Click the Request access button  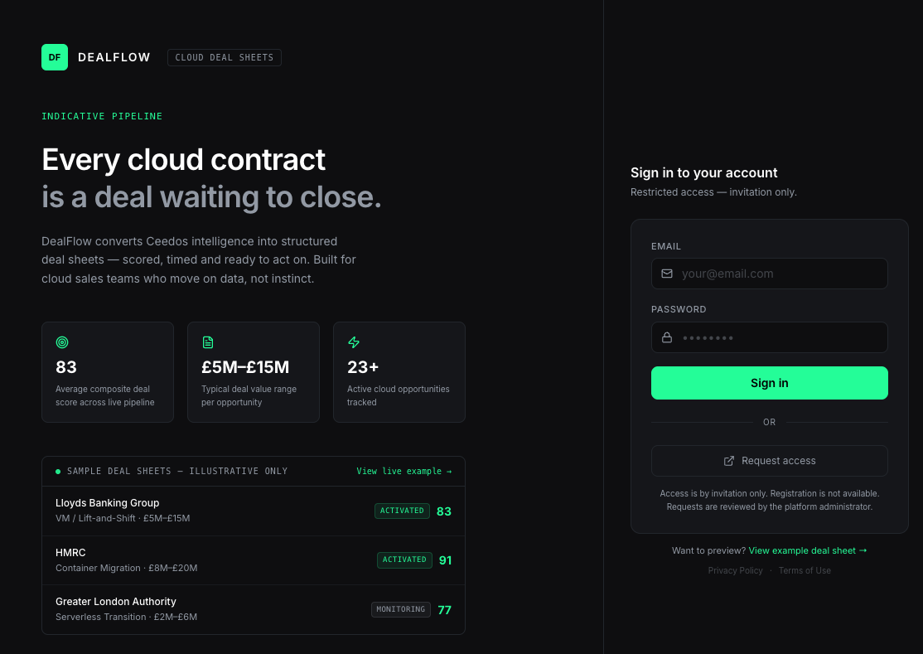[770, 461]
